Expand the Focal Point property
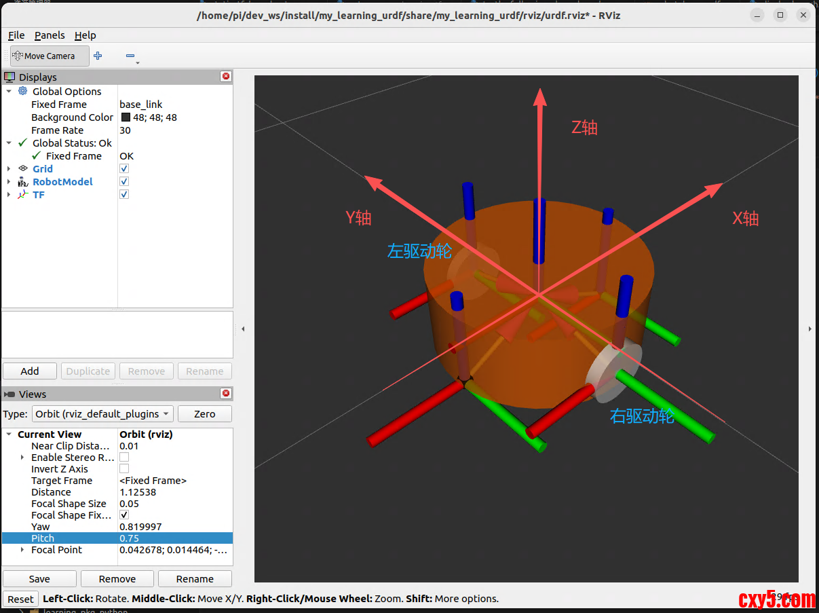The width and height of the screenshot is (819, 613). [22, 550]
